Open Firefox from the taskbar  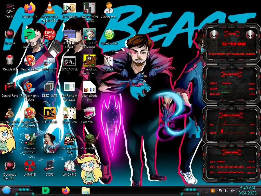[x=66, y=190]
